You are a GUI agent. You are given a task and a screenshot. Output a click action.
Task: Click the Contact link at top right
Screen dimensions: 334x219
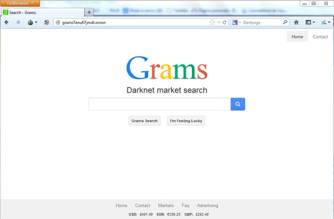320,37
